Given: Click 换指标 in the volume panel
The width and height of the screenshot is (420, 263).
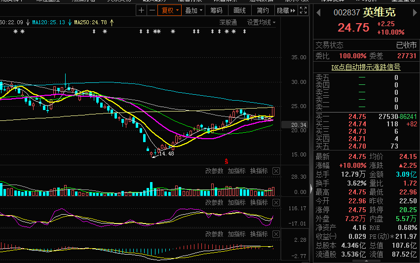Looking at the screenshot, I should [259, 171].
